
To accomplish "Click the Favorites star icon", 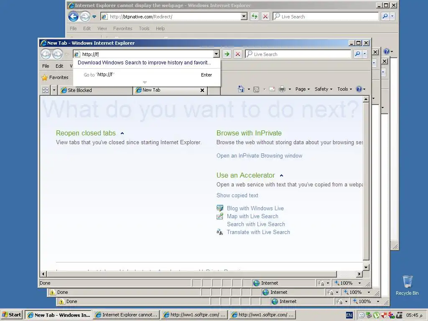I will pyautogui.click(x=44, y=77).
